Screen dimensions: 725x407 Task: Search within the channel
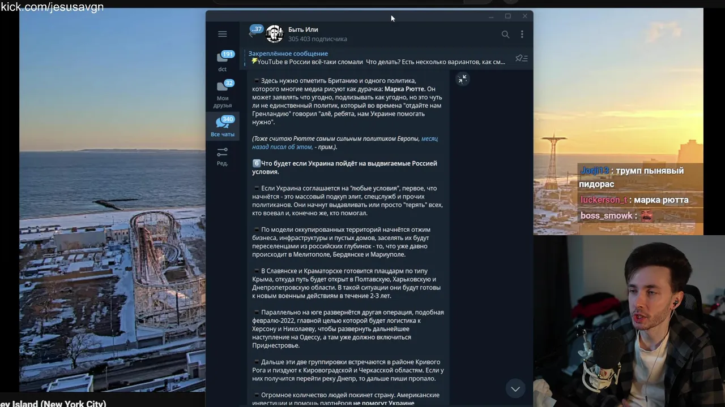(505, 34)
